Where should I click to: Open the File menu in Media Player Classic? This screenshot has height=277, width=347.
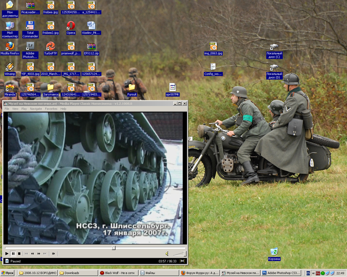click(x=7, y=109)
